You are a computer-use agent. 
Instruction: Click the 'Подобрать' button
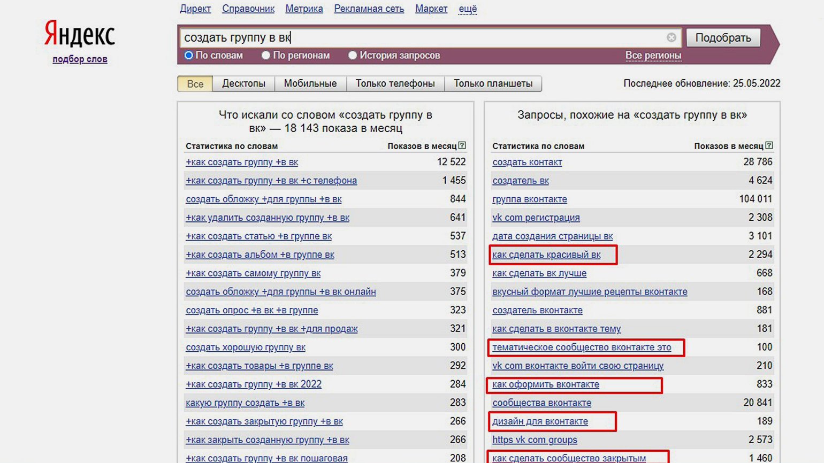pos(723,37)
